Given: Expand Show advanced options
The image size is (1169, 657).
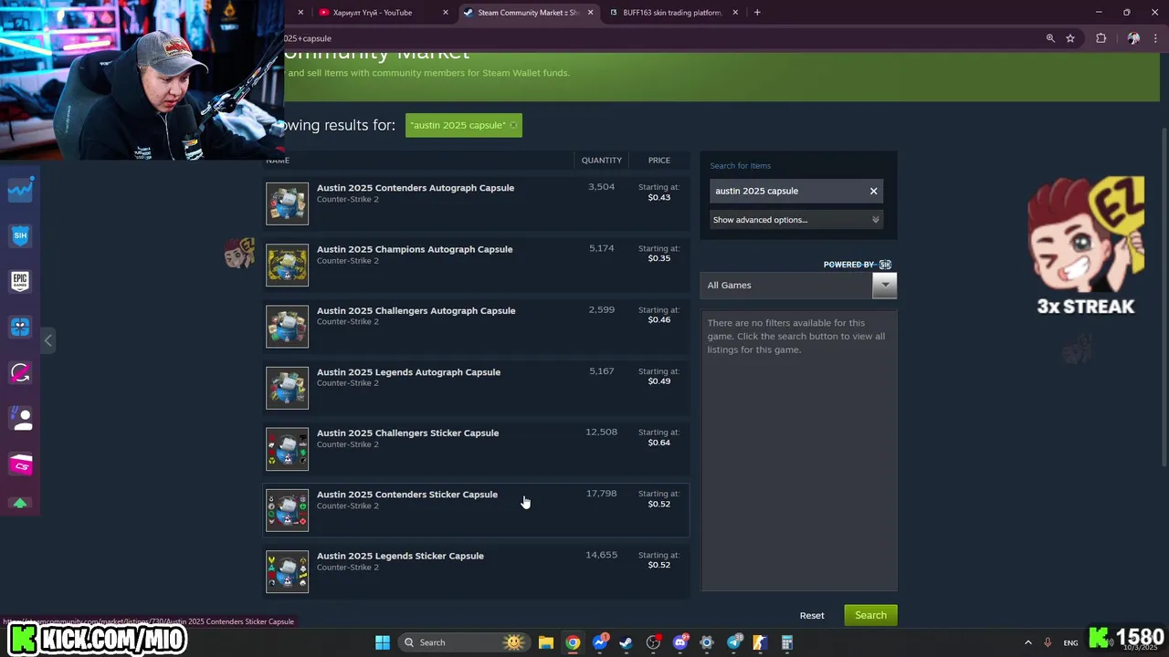Looking at the screenshot, I should pos(796,220).
